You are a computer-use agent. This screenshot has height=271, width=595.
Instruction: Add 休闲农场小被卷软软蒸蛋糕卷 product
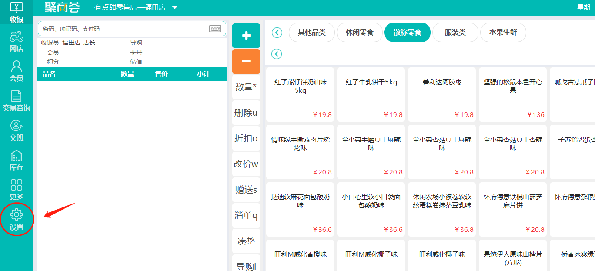(442, 209)
